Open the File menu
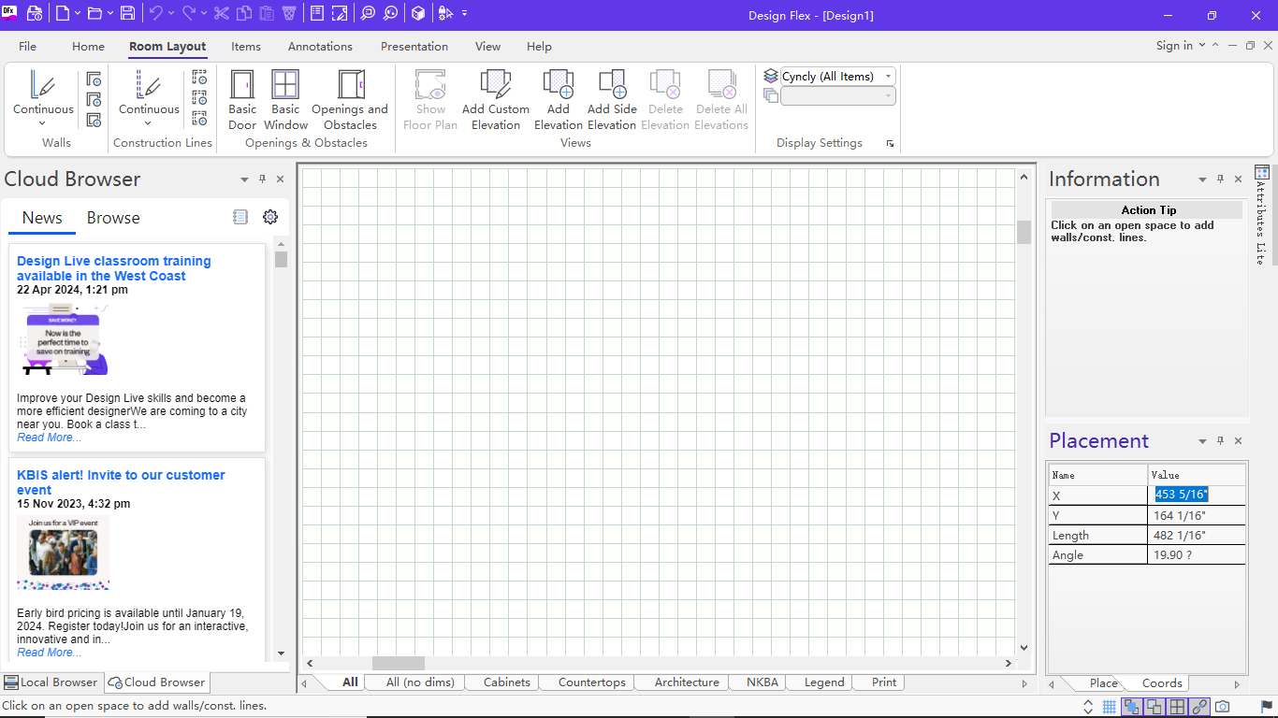 [28, 47]
